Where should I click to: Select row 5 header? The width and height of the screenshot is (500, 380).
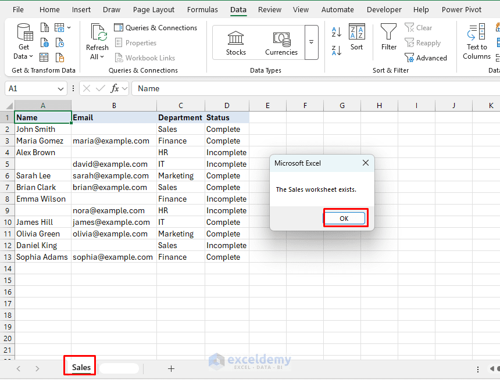(x=8, y=164)
